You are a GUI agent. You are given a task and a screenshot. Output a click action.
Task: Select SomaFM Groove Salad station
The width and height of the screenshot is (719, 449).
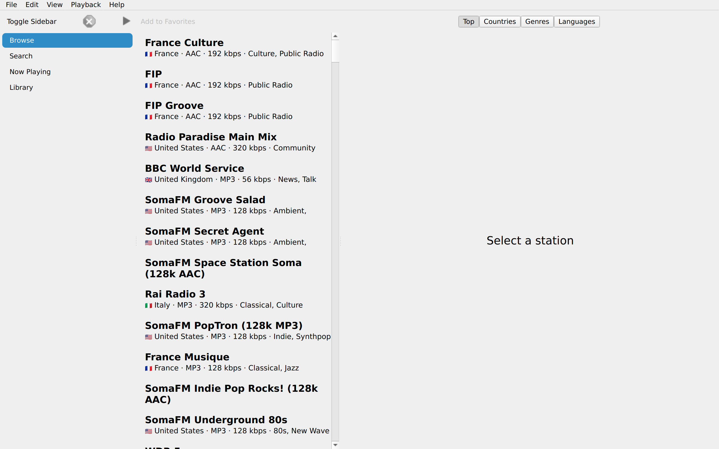point(236,205)
